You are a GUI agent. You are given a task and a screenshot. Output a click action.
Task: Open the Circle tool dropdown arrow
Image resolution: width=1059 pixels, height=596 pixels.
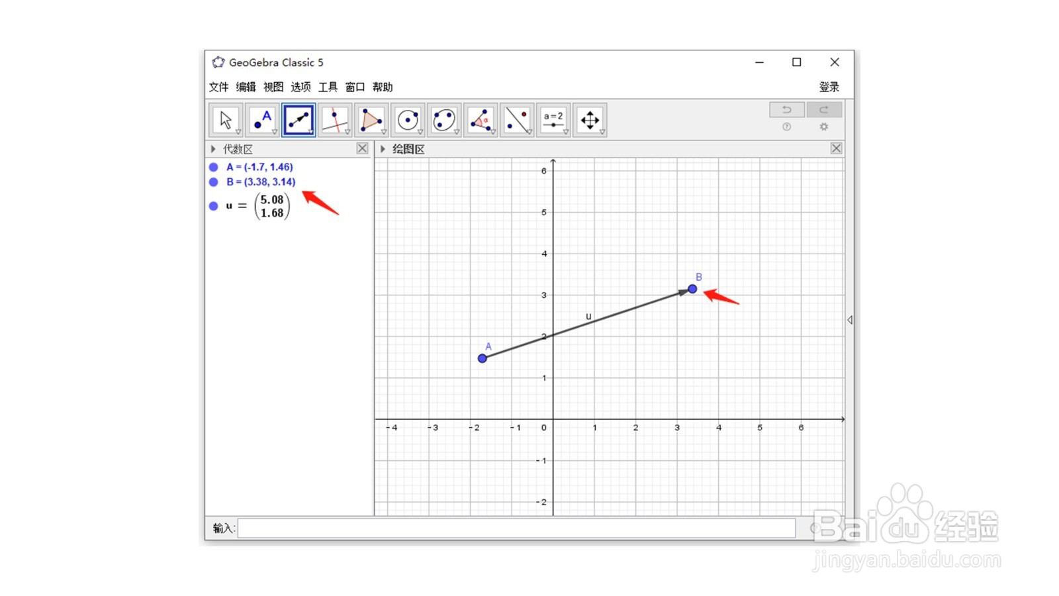(420, 132)
